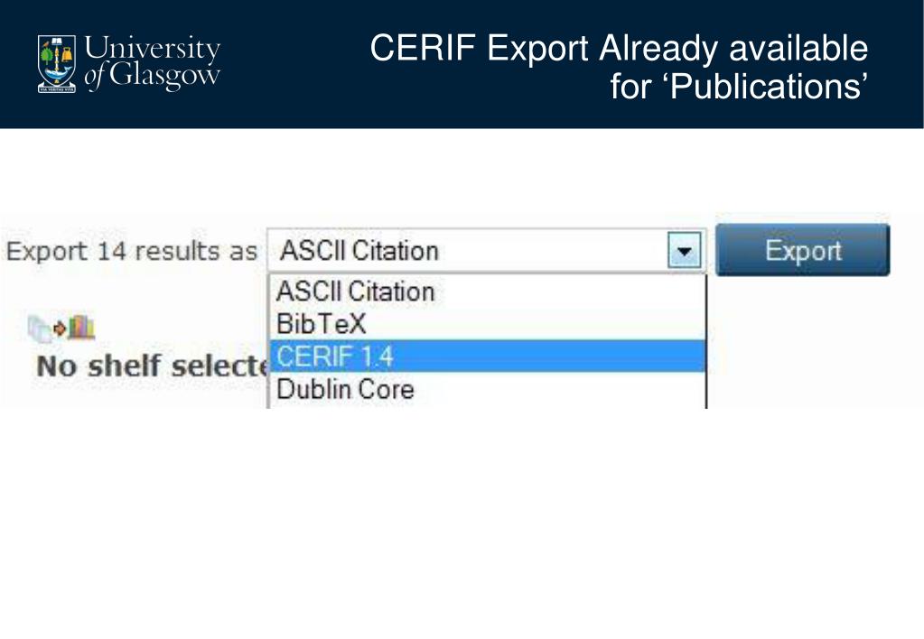Click the stacked documents icon beside the arrow
This screenshot has height=639, width=924.
(39, 327)
